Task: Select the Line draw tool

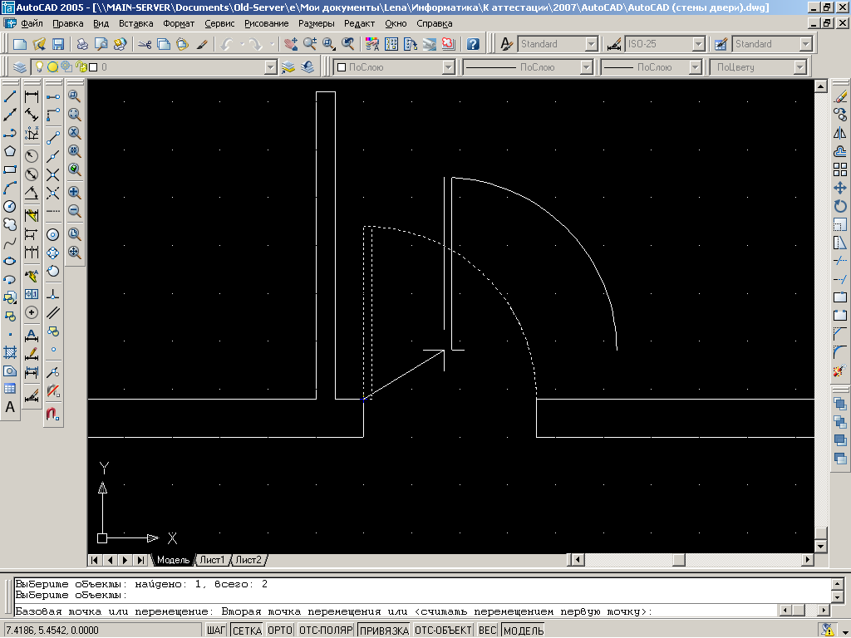Action: [x=10, y=96]
